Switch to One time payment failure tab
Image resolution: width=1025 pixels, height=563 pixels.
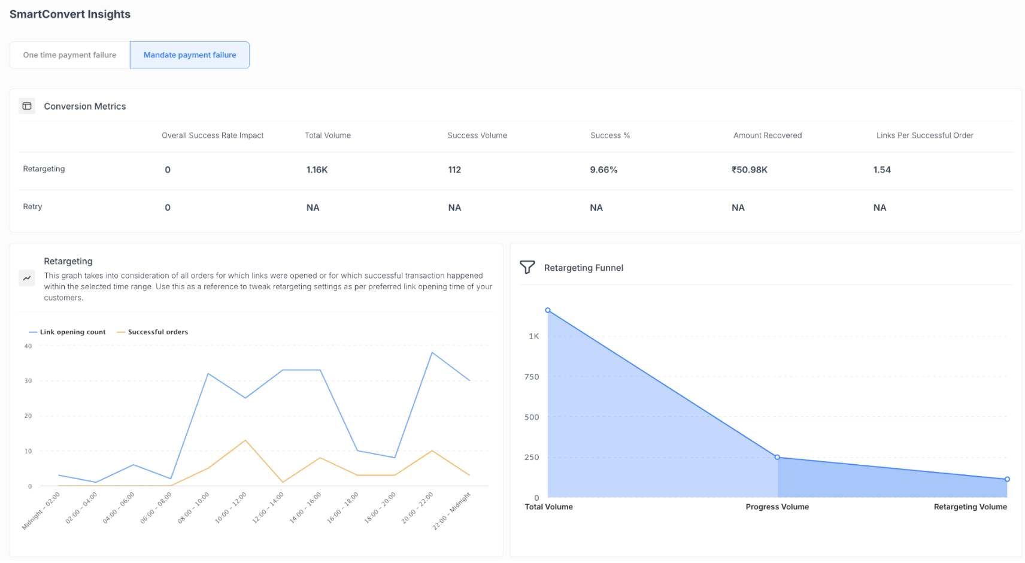pos(69,55)
